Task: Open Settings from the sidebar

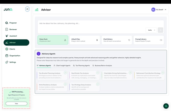Action: (16, 62)
